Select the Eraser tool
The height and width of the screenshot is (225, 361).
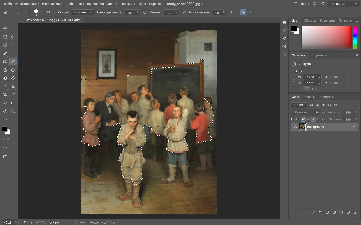pos(5,78)
